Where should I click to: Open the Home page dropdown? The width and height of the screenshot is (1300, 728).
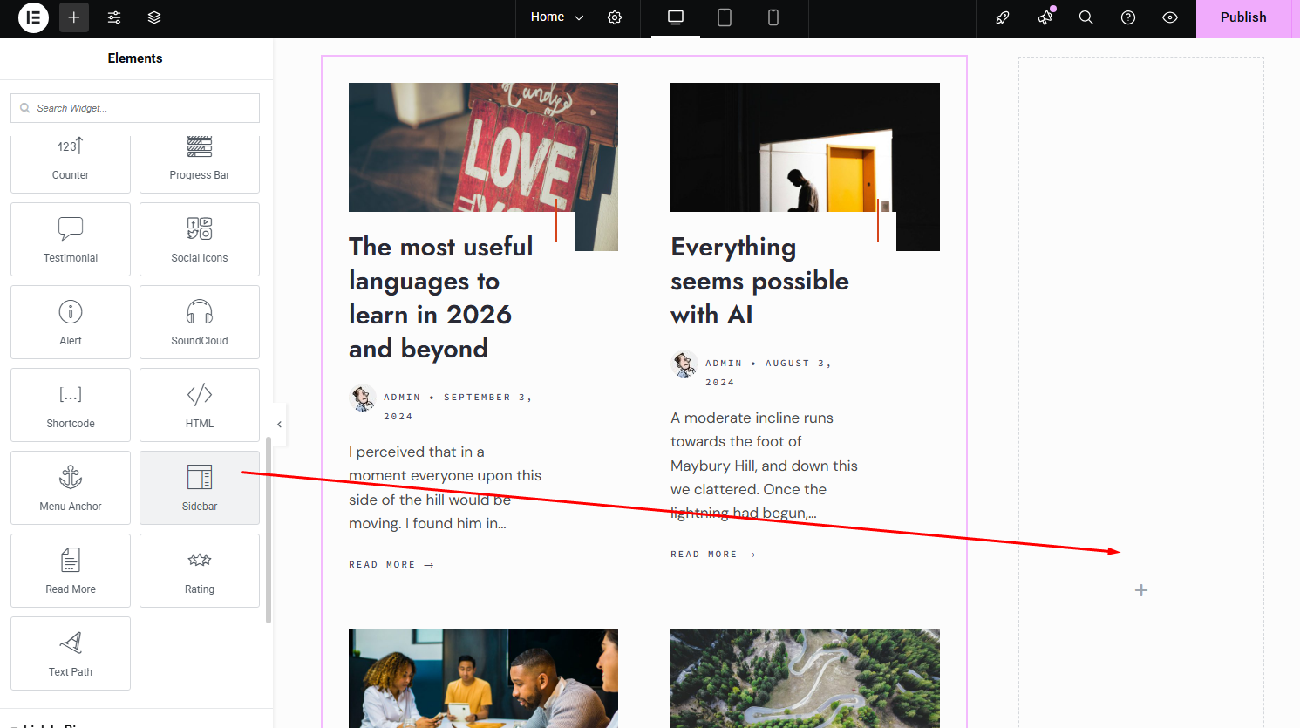point(556,17)
